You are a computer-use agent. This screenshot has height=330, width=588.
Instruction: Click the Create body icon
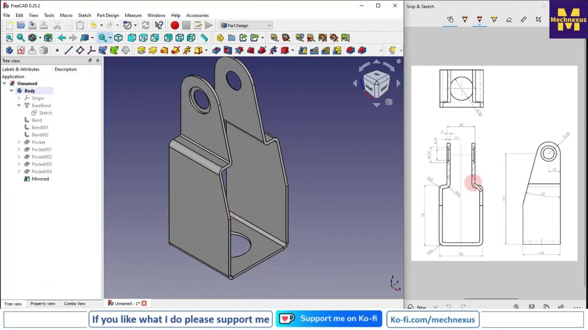pos(9,50)
